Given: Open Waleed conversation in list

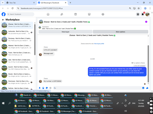Looking at the screenshot, I should 17,47.
